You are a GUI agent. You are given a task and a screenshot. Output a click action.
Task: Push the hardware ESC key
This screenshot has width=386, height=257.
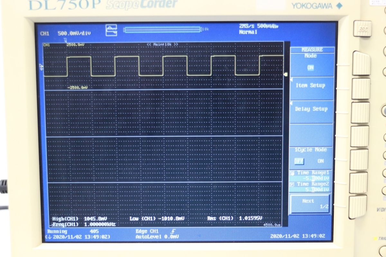point(362,29)
